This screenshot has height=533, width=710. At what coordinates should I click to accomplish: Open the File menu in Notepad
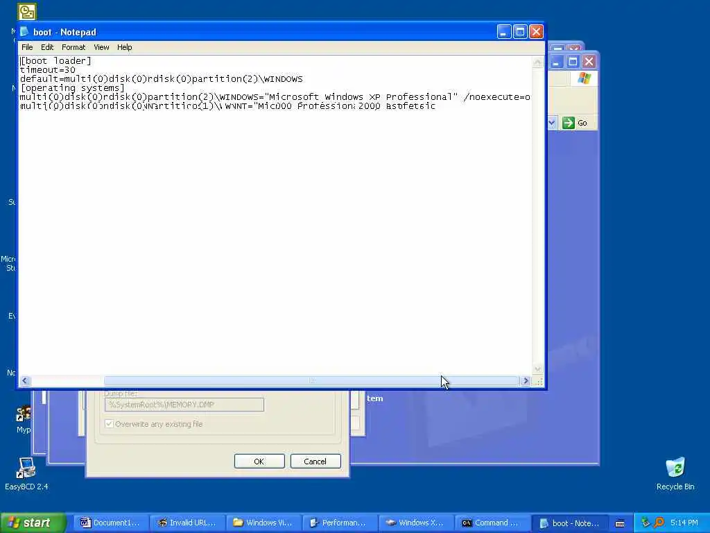tap(27, 47)
